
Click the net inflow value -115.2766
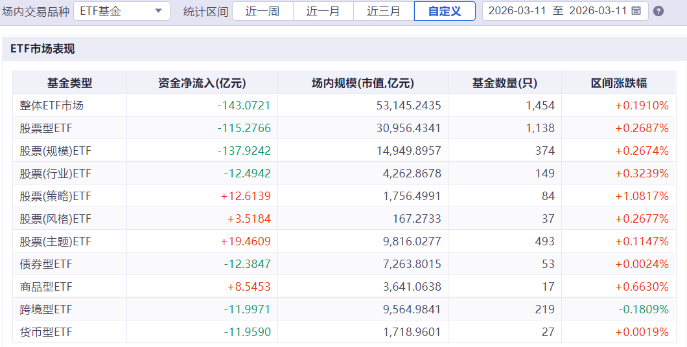(244, 128)
